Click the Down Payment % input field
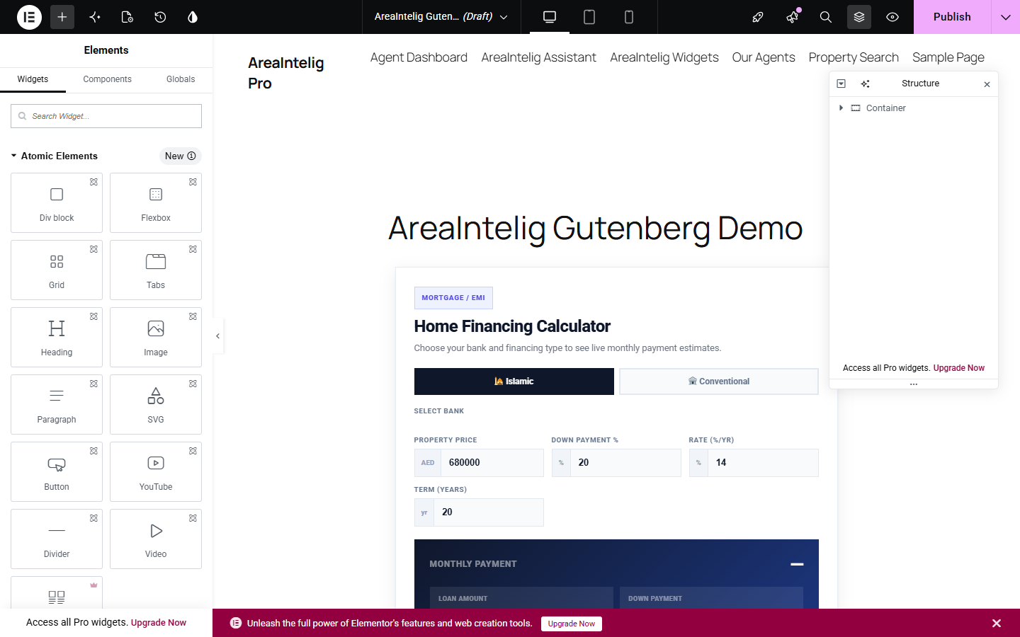This screenshot has height=637, width=1020. click(x=625, y=463)
